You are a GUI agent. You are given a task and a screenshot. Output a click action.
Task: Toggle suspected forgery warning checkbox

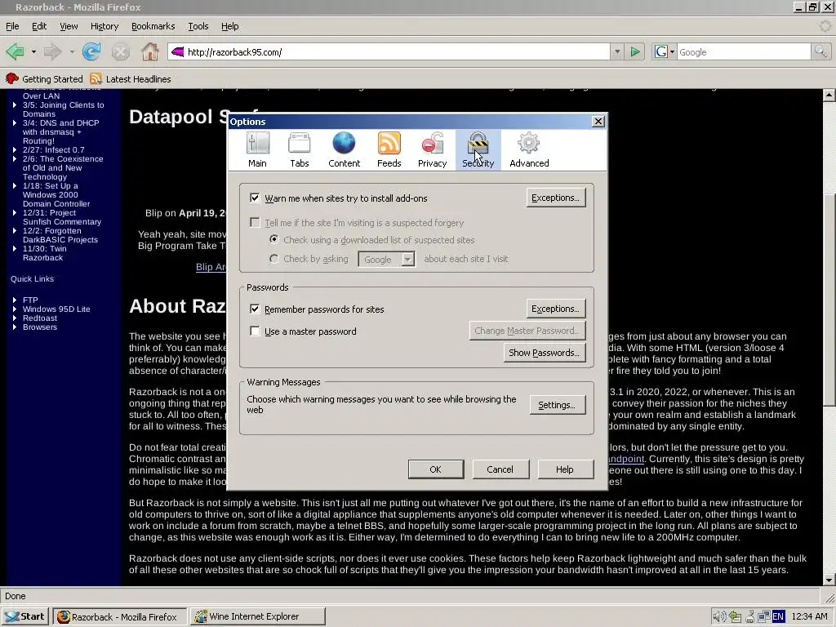[x=255, y=222]
